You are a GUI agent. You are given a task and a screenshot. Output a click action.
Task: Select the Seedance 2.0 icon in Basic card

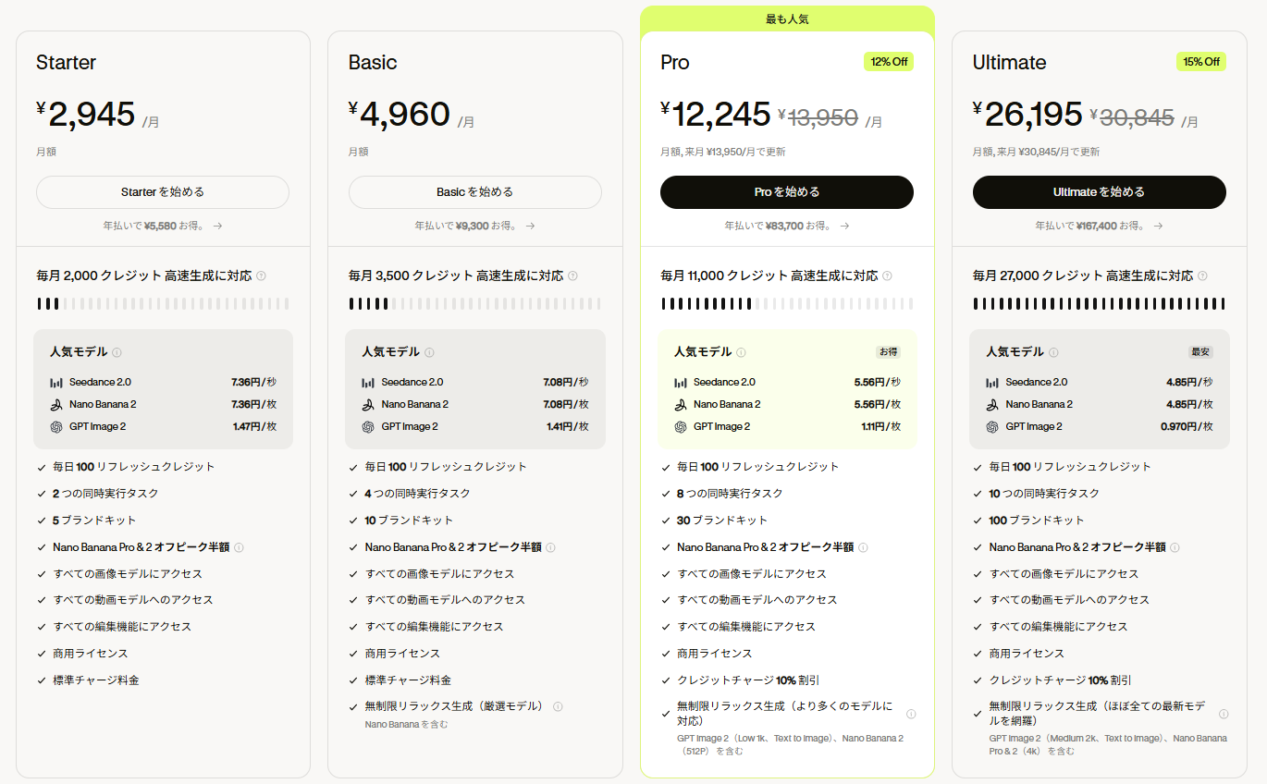point(368,382)
